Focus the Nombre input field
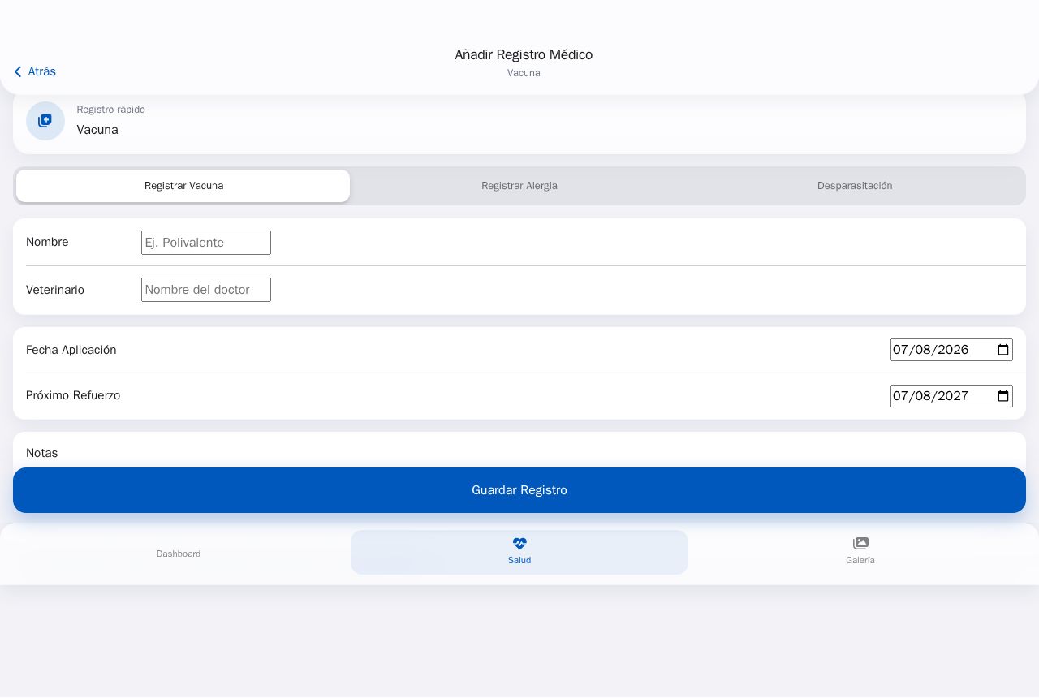The height and width of the screenshot is (698, 1039). point(206,243)
